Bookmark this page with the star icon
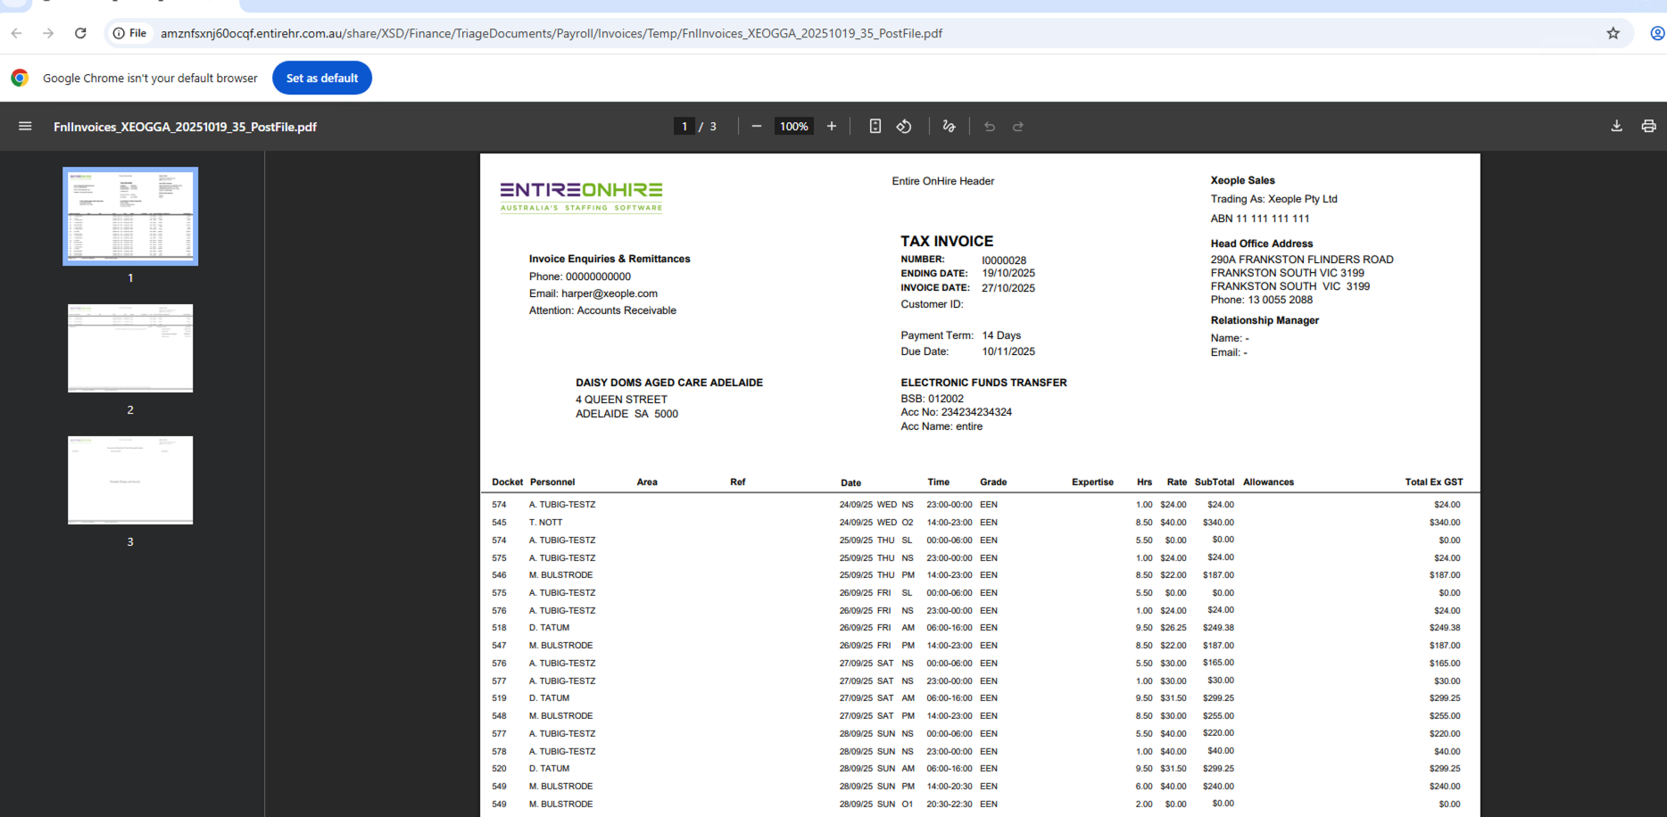This screenshot has width=1667, height=817. click(x=1613, y=33)
